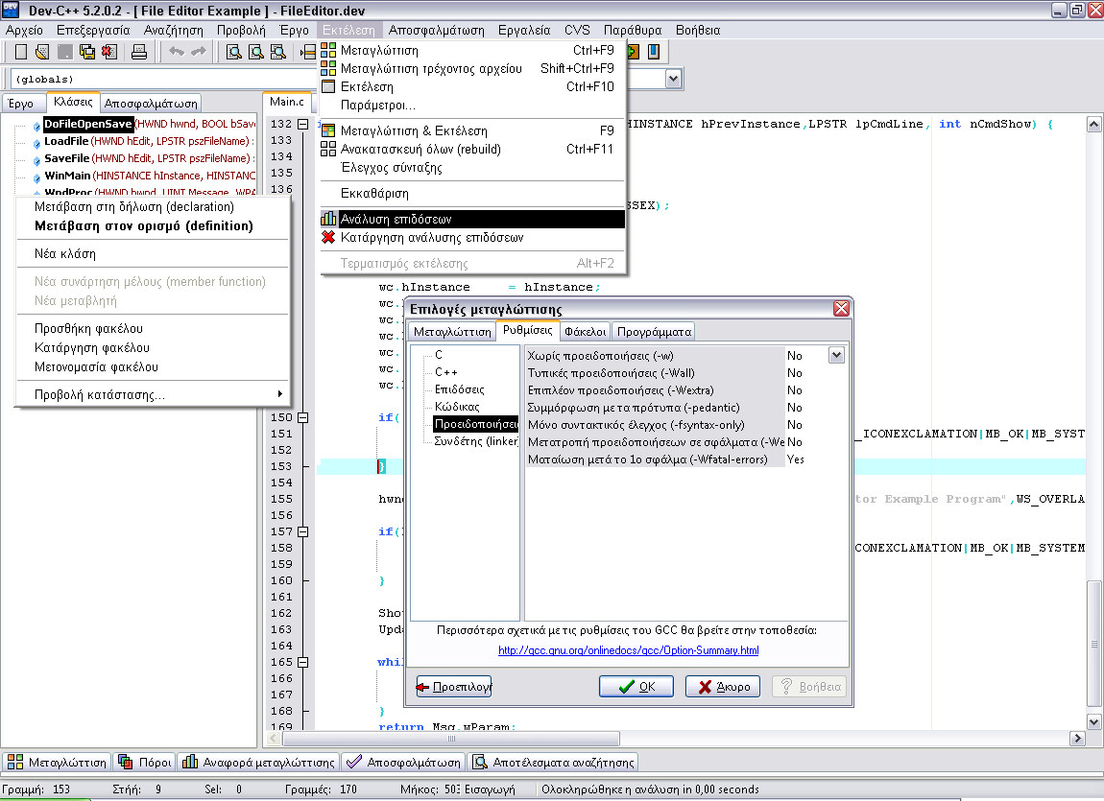Collapse the code fold at line 165
Screen dimensions: 1104x801
pyautogui.click(x=302, y=663)
